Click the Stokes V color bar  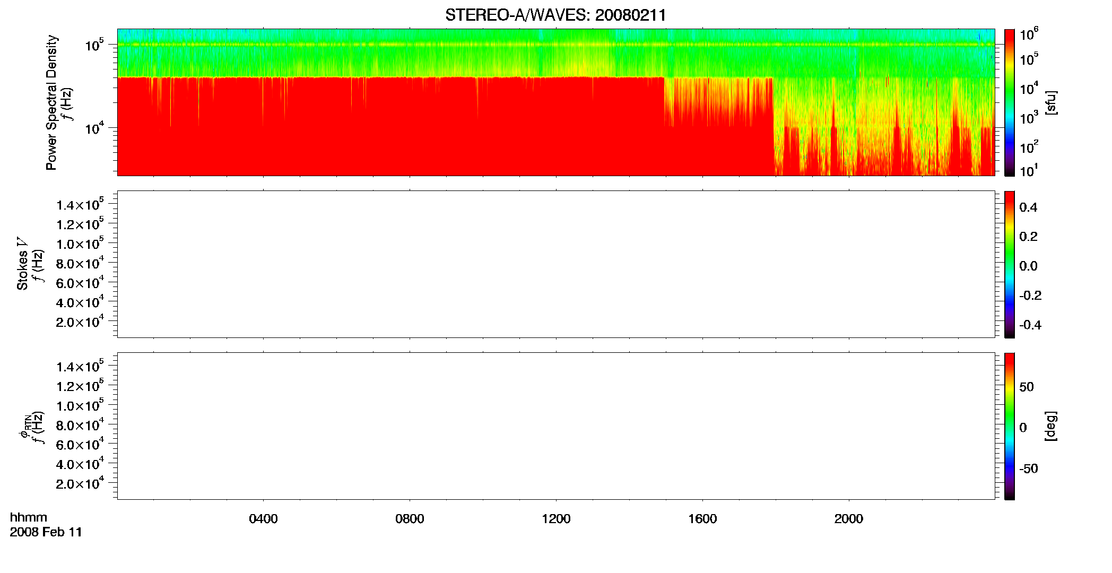[1009, 264]
